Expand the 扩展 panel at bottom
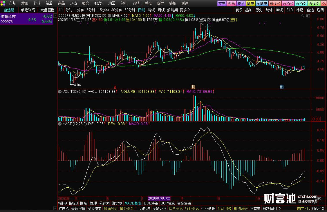The image size is (327, 212). tap(63, 209)
